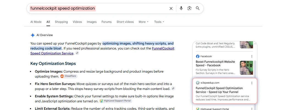Open the Forums tab
This screenshot has height=110, width=286.
coord(106,22)
